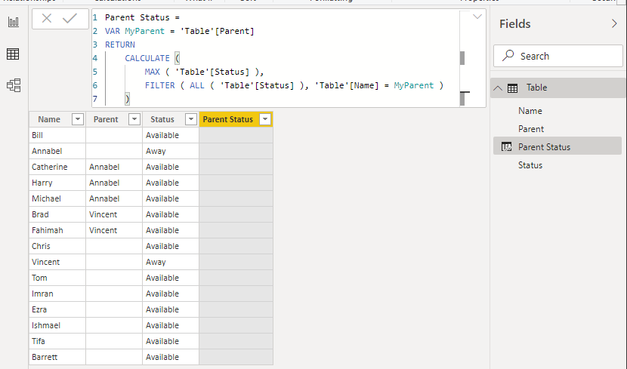Click the FILTER keyword in formula
The image size is (627, 369).
click(x=159, y=85)
